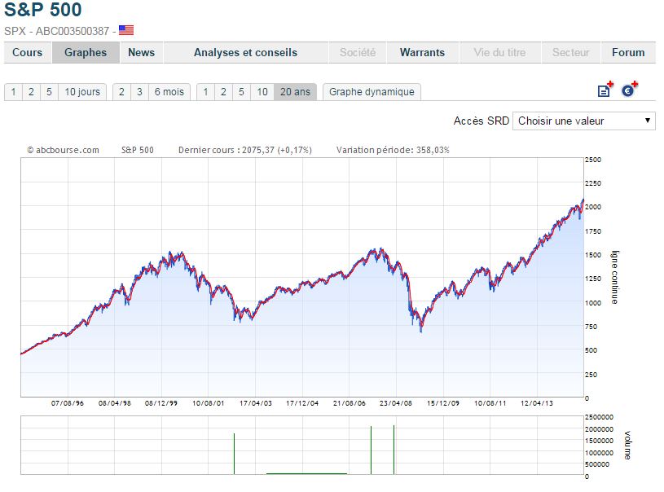
Task: Select the 3 months period button
Action: [x=139, y=92]
